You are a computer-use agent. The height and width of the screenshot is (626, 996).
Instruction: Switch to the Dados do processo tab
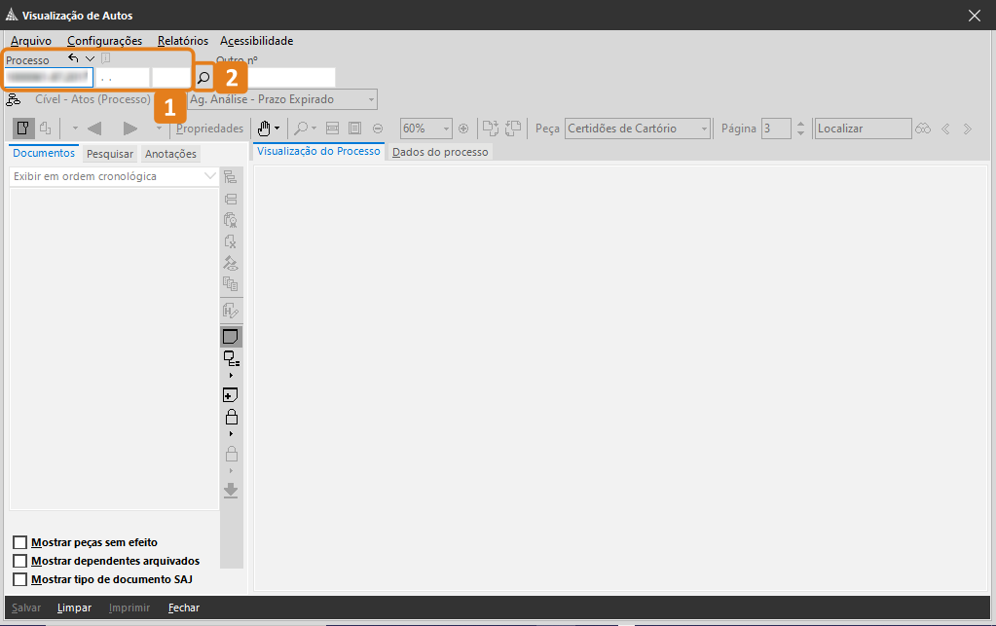coord(440,153)
